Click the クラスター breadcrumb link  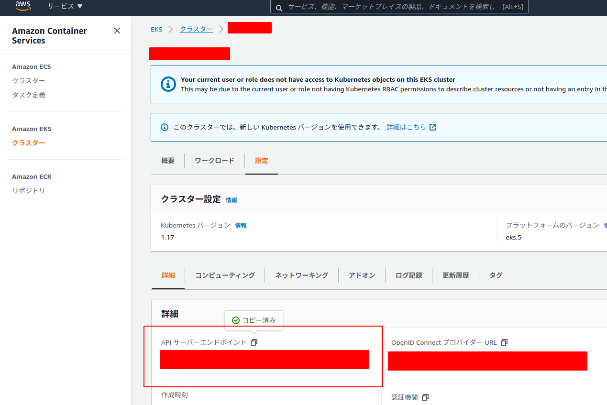pos(196,29)
